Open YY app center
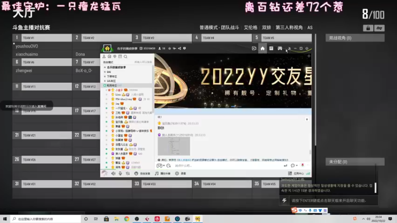 (296, 173)
